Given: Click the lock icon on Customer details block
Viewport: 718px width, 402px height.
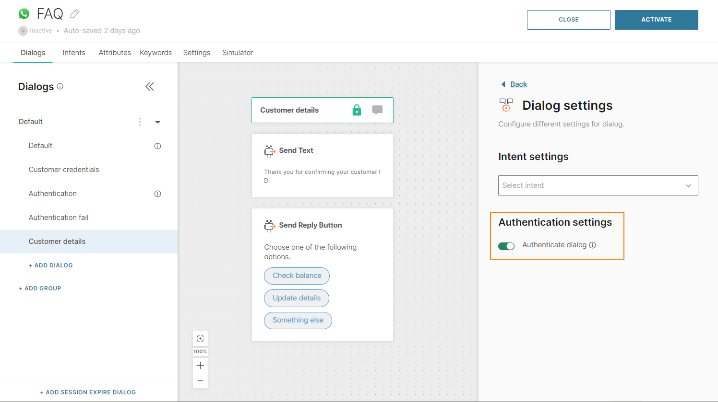Looking at the screenshot, I should 357,110.
